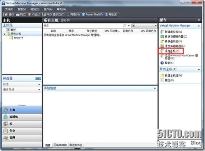This screenshot has width=205, height=151.
Task: Click 转换虚拟机(V) action
Action: 171,41
